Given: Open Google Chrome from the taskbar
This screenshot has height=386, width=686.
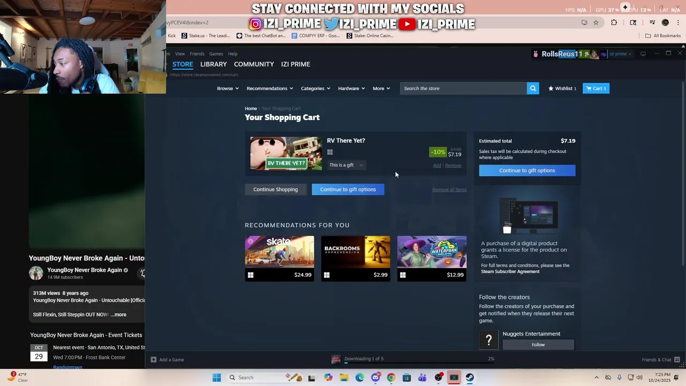Looking at the screenshot, I should [x=391, y=377].
